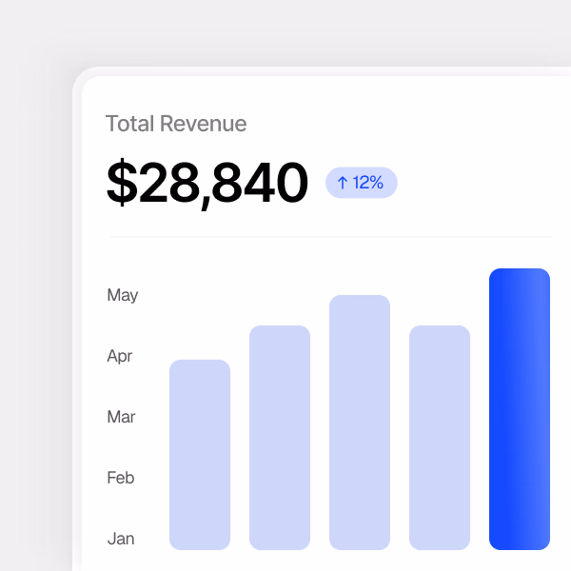Select the May axis label
The width and height of the screenshot is (571, 571).
[123, 295]
